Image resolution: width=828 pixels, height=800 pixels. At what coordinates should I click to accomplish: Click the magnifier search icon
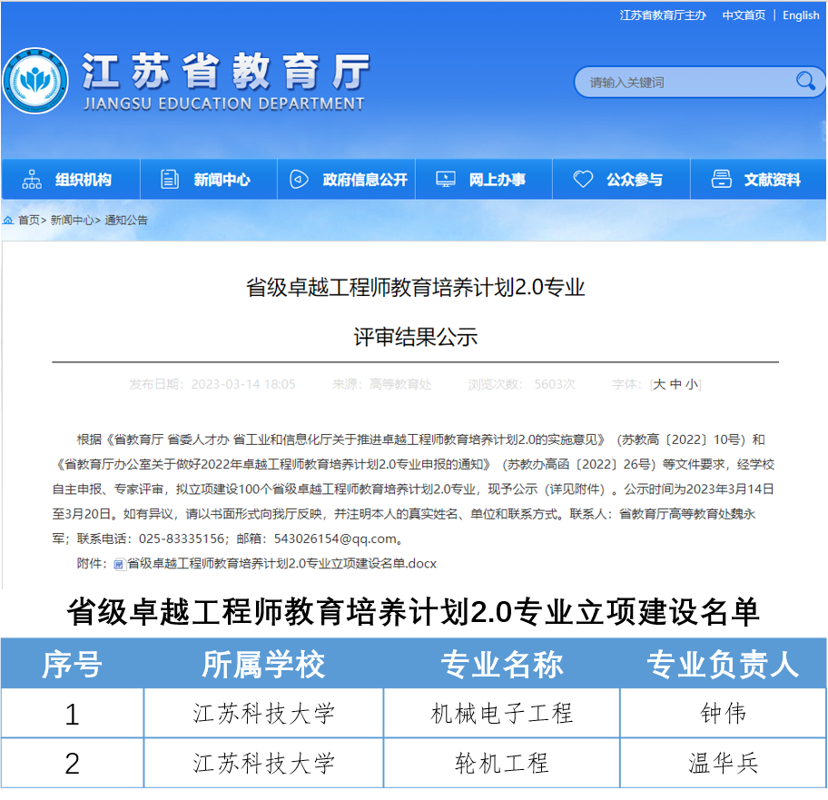(x=804, y=82)
